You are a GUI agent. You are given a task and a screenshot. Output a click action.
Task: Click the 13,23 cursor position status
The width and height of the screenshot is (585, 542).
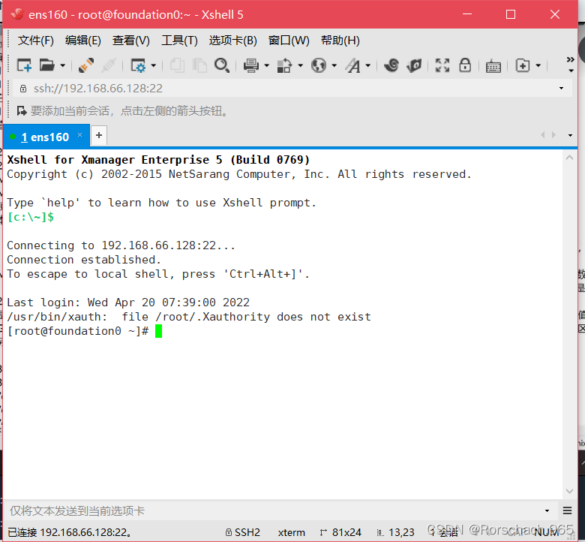(396, 532)
